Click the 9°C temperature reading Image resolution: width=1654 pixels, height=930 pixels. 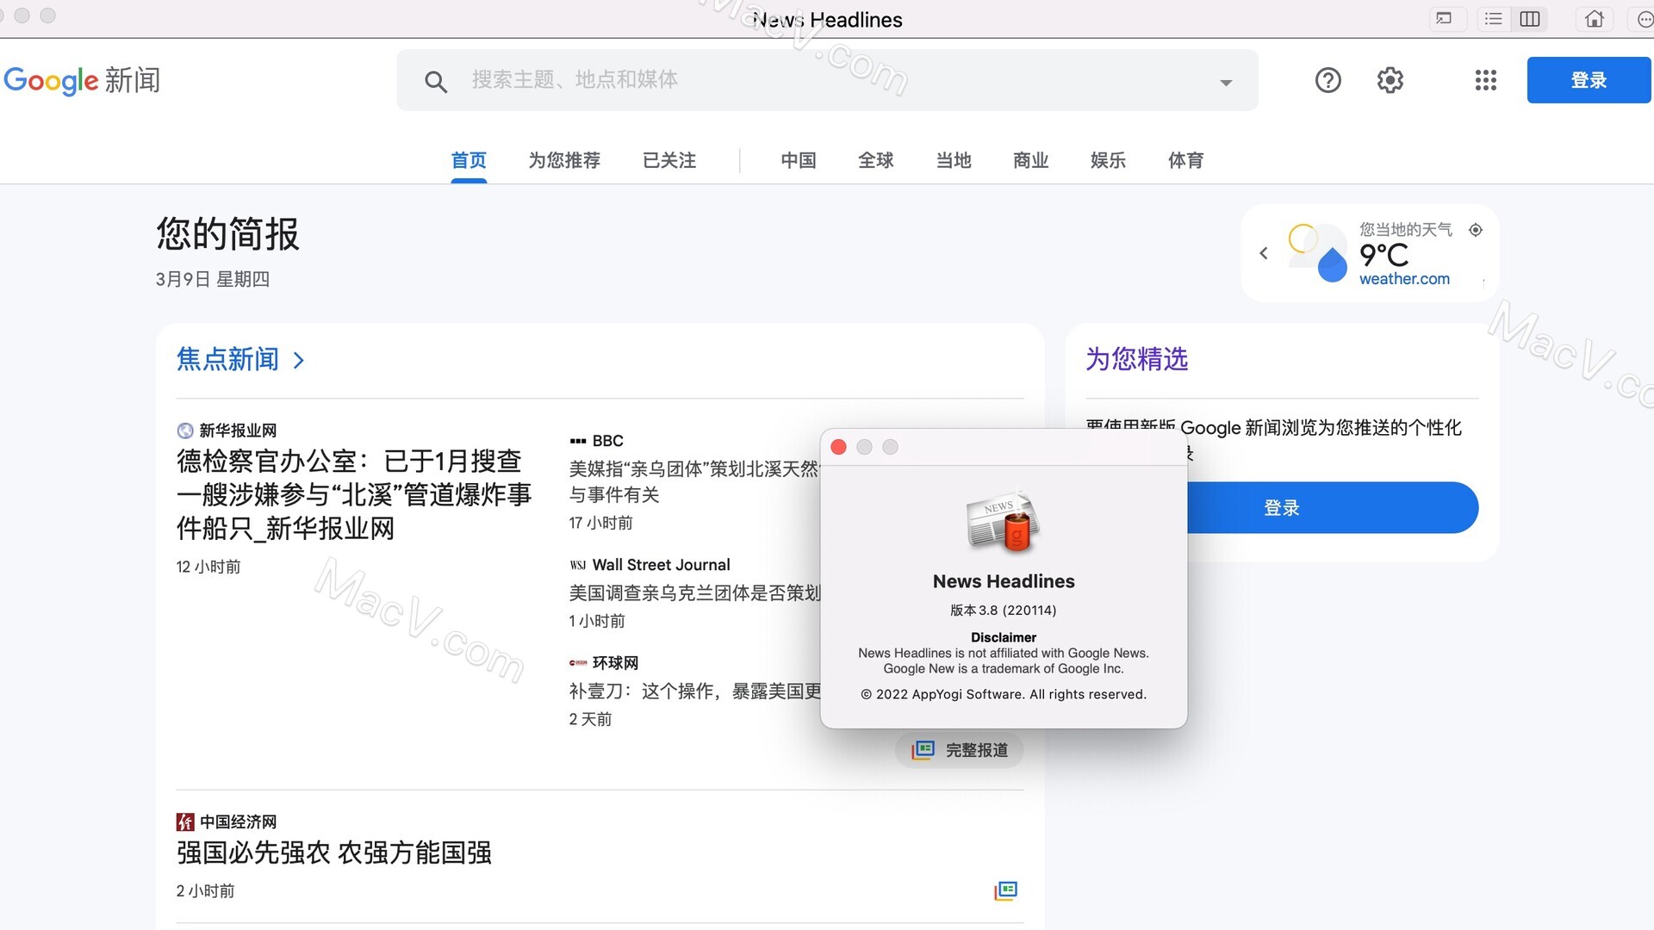1384,254
